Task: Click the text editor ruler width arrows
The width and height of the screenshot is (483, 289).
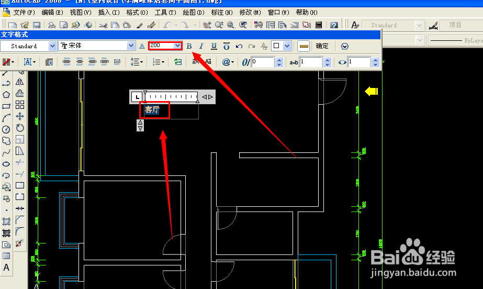Action: (207, 97)
